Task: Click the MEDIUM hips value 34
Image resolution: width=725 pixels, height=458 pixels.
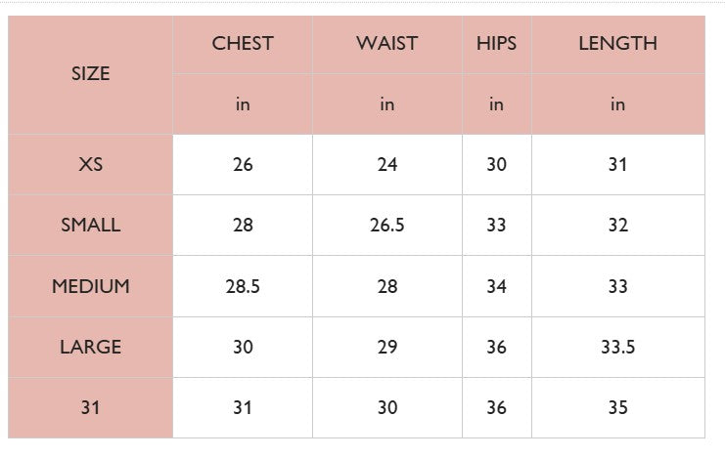Action: tap(496, 286)
